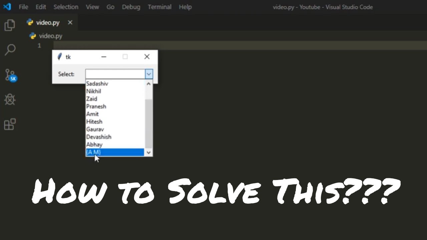Click the dropdown list scrollbar thumb
The height and width of the screenshot is (240, 427).
tap(149, 124)
